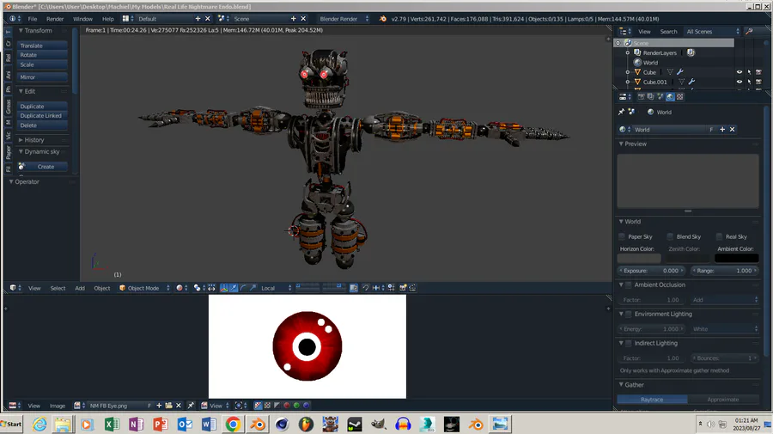Screen dimensions: 773x434
Task: Select the Raytrace gather method
Action: point(652,400)
